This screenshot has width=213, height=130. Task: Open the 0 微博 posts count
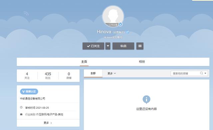[x=69, y=75]
